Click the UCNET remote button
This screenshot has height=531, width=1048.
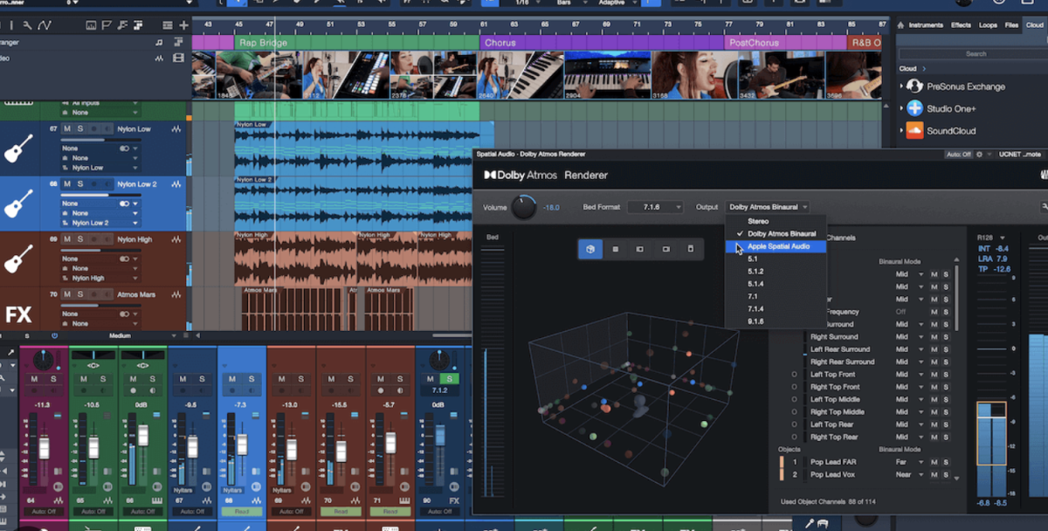click(x=1018, y=154)
